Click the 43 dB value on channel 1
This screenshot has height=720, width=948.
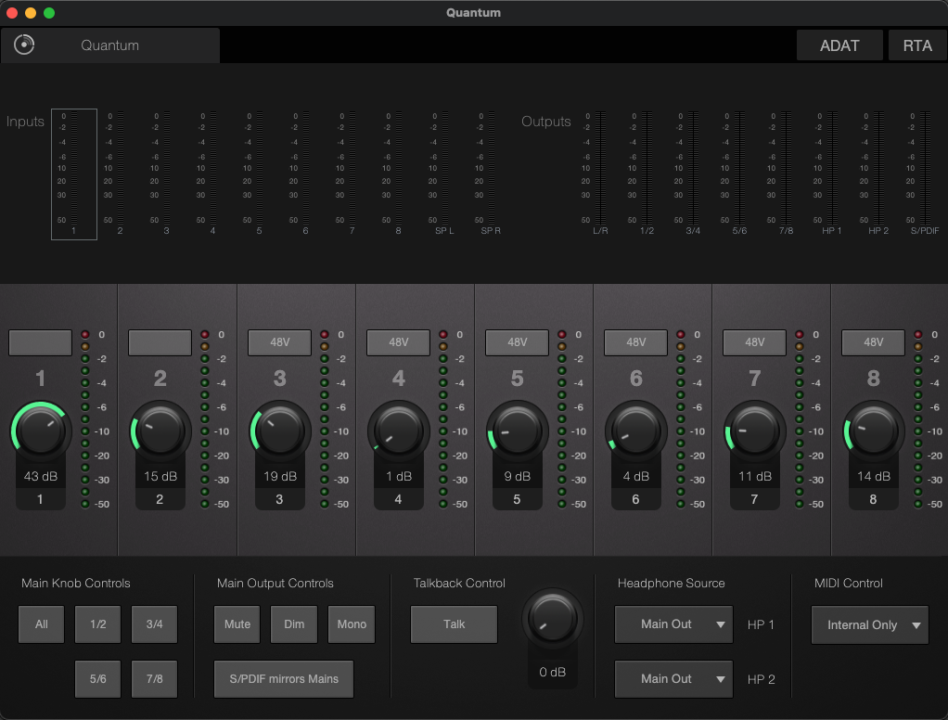pos(41,476)
